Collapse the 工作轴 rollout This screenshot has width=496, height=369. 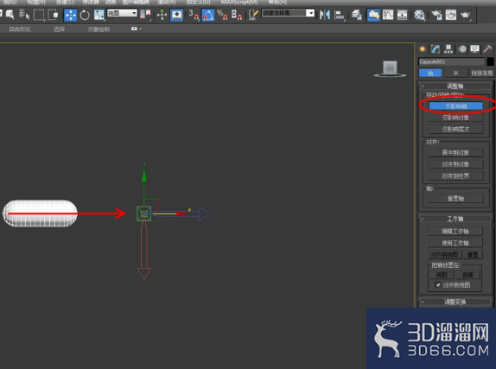(455, 219)
